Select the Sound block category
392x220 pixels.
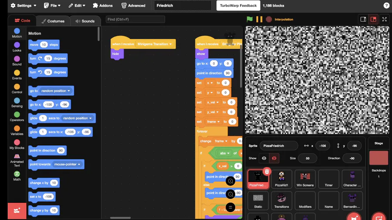[x=17, y=61]
